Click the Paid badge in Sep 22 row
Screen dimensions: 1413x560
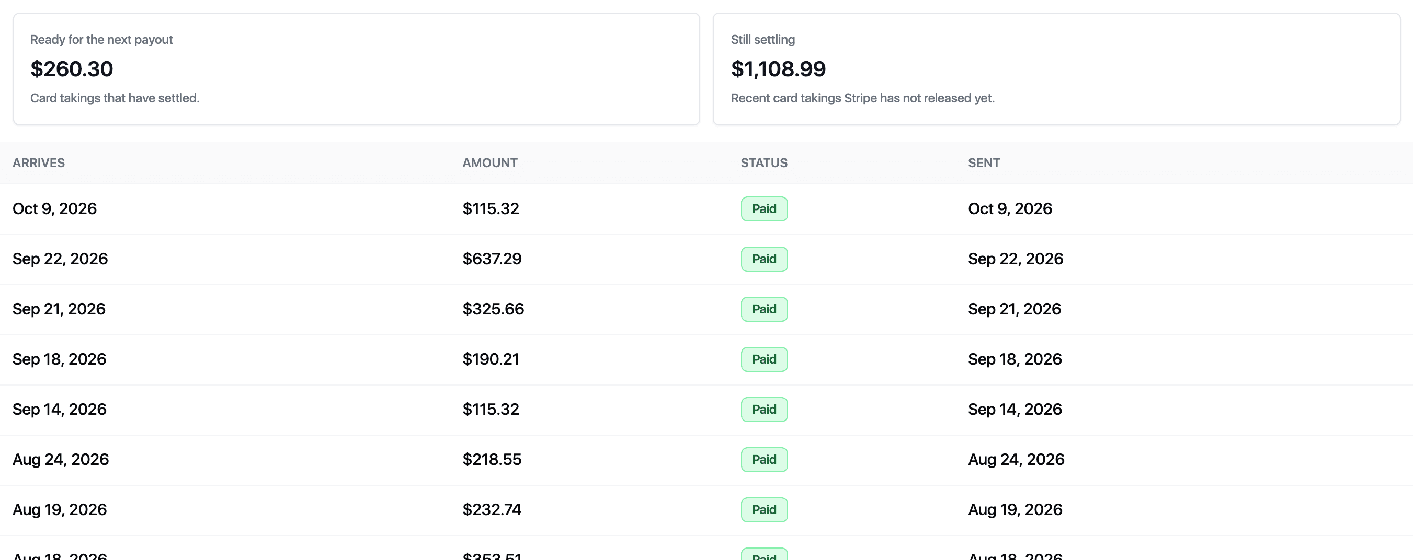point(764,259)
